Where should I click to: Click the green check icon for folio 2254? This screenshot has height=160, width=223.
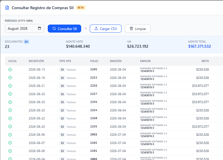click(10, 110)
